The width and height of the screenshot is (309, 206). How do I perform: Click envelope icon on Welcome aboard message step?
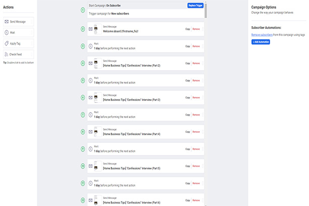click(90, 29)
